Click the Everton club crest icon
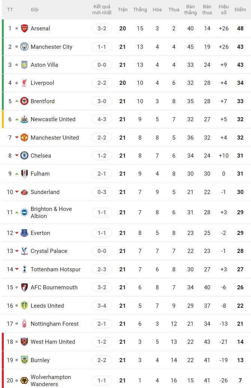This screenshot has width=251, height=388. point(24,233)
